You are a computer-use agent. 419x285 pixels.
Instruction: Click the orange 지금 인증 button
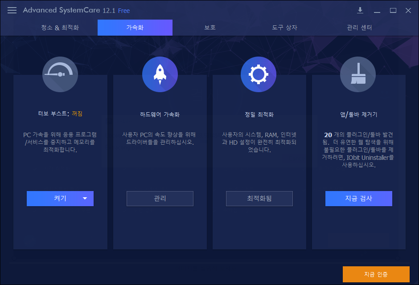point(376,274)
